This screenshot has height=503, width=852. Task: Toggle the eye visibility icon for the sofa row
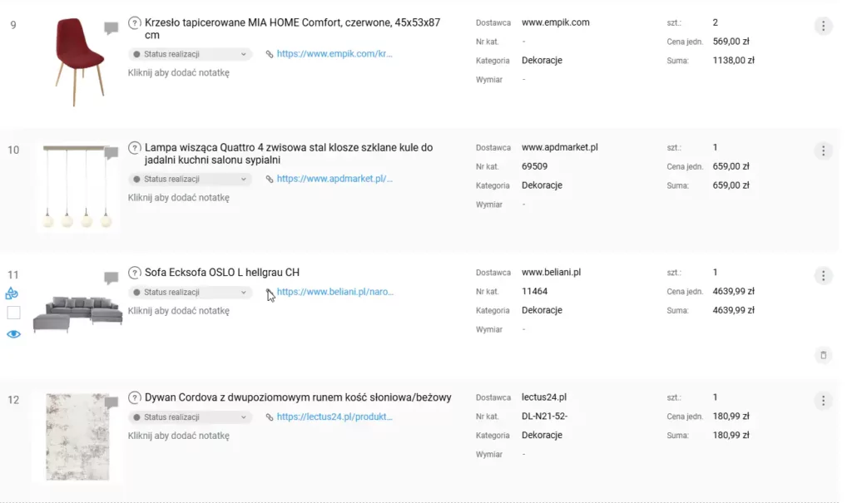click(13, 334)
